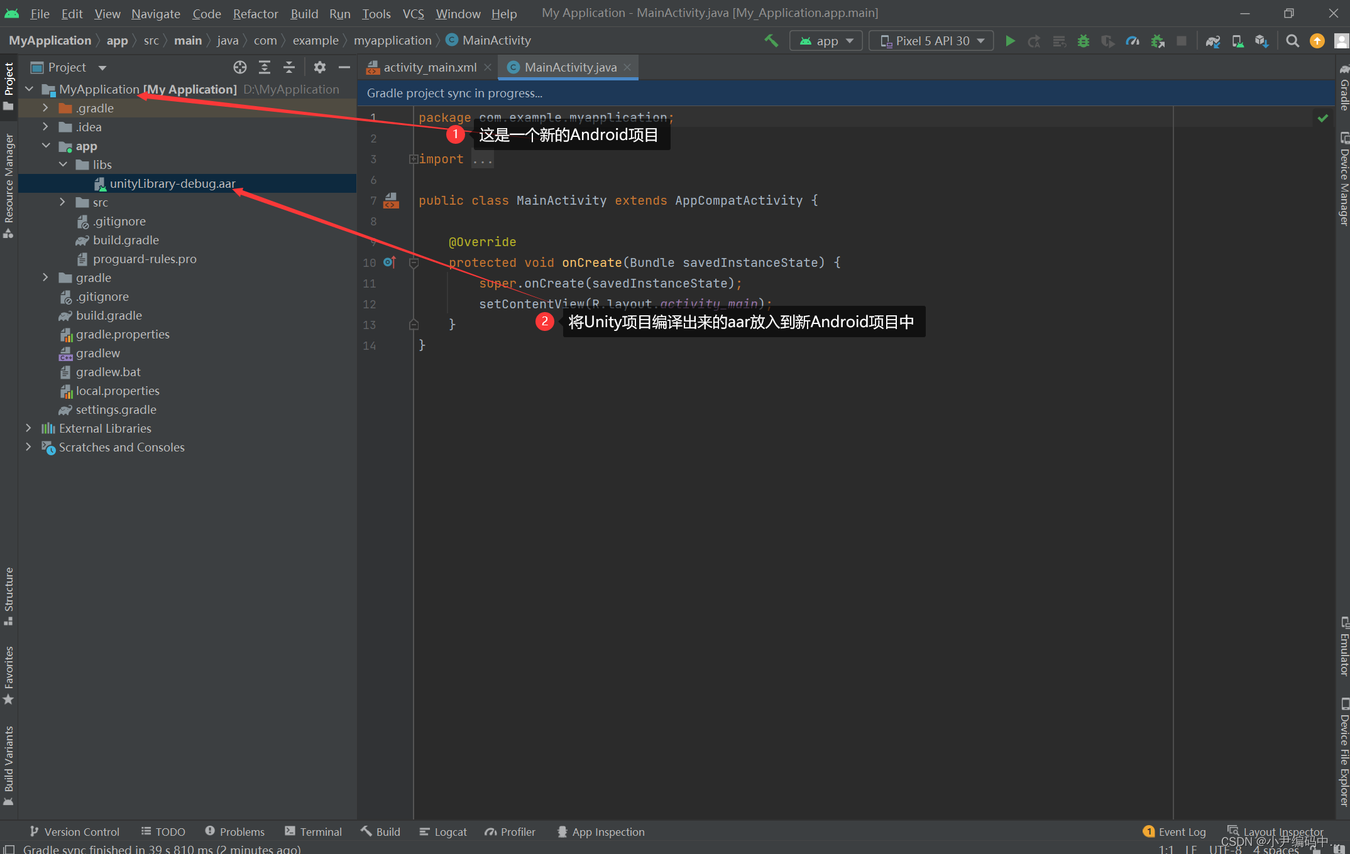Expand the .idea folder in project tree
The image size is (1350, 854).
point(47,126)
